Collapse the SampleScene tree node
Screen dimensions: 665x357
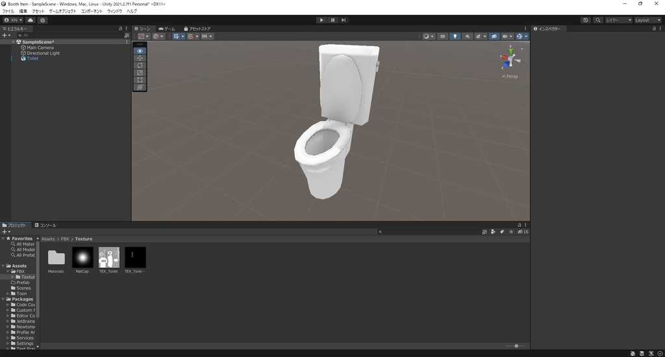(13, 42)
